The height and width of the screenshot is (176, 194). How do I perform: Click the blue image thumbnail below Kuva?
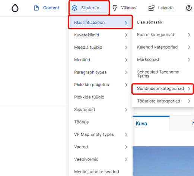tap(163, 161)
